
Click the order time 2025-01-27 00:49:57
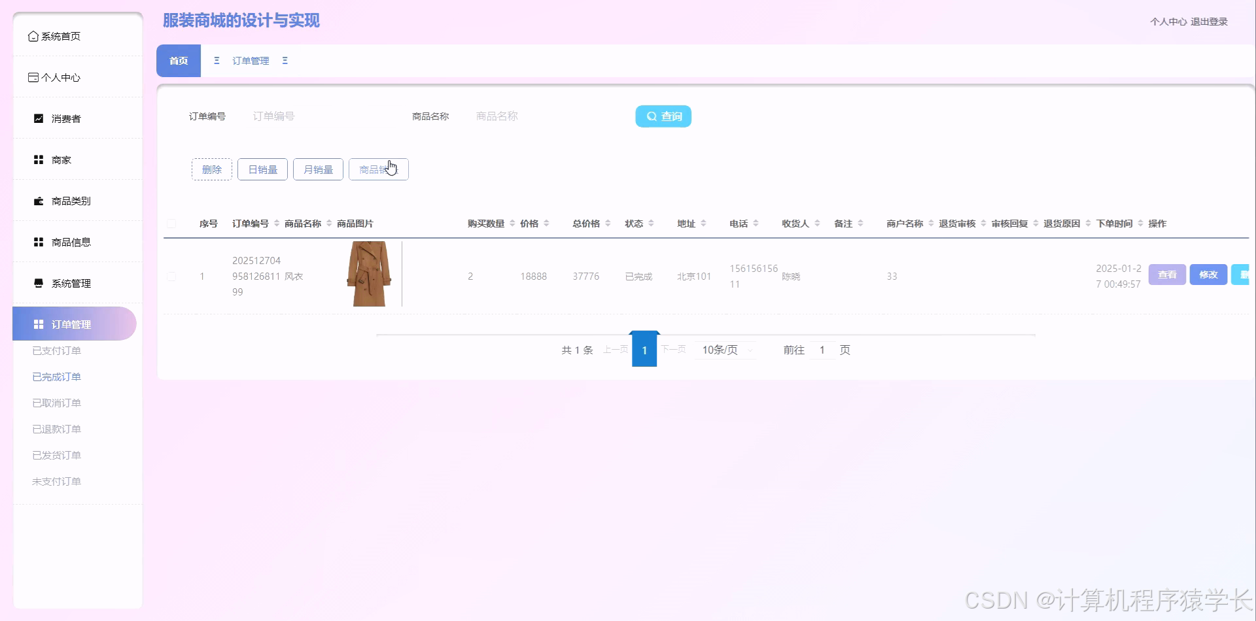click(x=1118, y=277)
